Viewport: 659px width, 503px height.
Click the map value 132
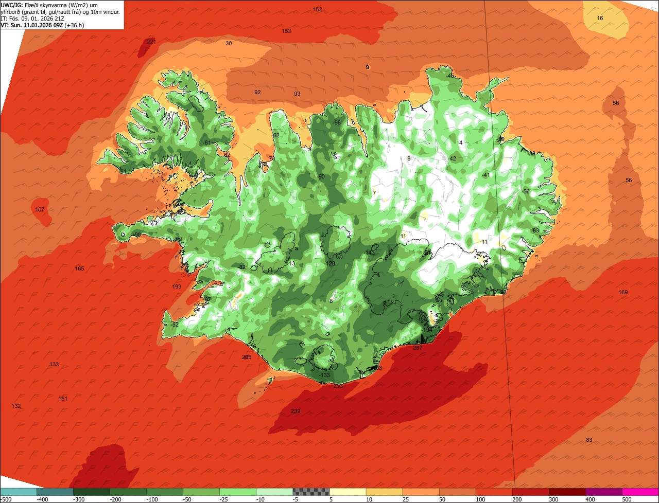(16, 406)
